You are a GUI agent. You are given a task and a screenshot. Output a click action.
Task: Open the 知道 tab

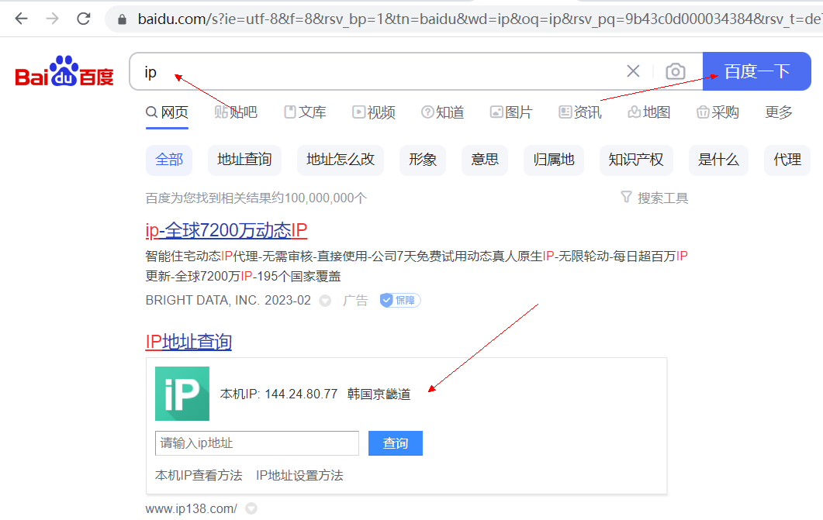tap(442, 112)
